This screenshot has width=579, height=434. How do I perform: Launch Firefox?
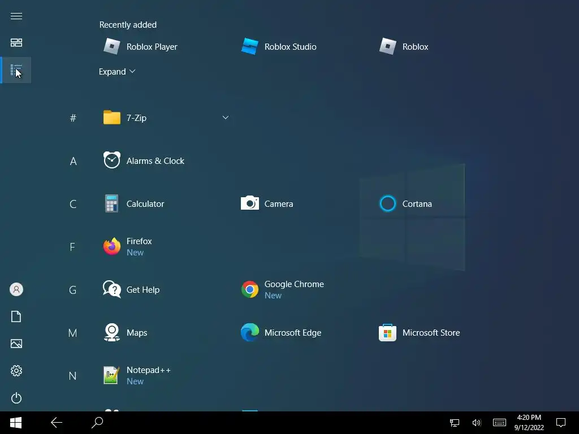(128, 246)
